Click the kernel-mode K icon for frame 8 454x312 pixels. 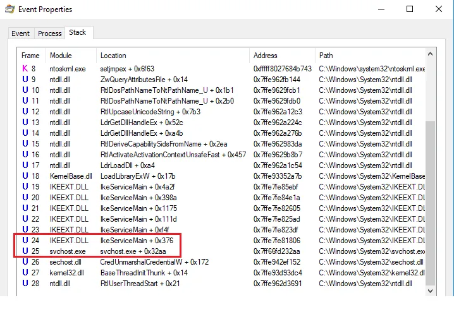point(25,68)
